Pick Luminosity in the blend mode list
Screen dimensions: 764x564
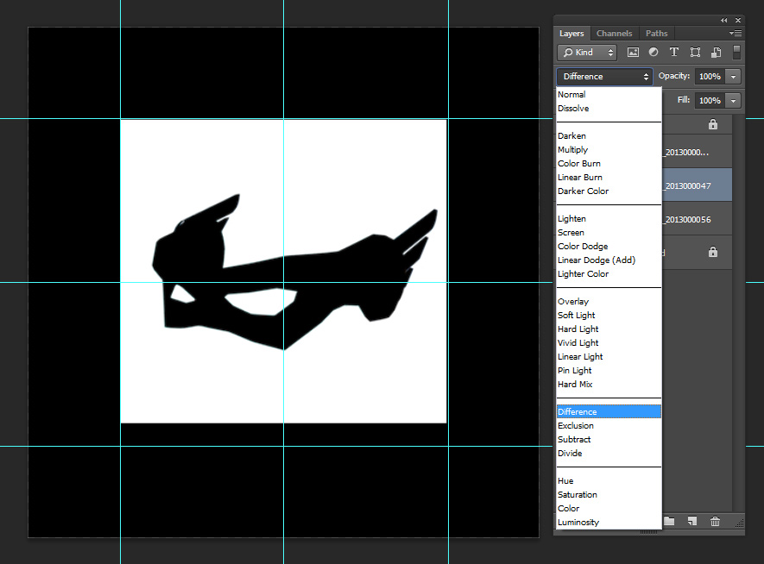click(578, 523)
